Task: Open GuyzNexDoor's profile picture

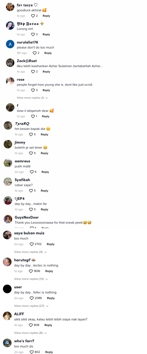Action: [x=8, y=219]
